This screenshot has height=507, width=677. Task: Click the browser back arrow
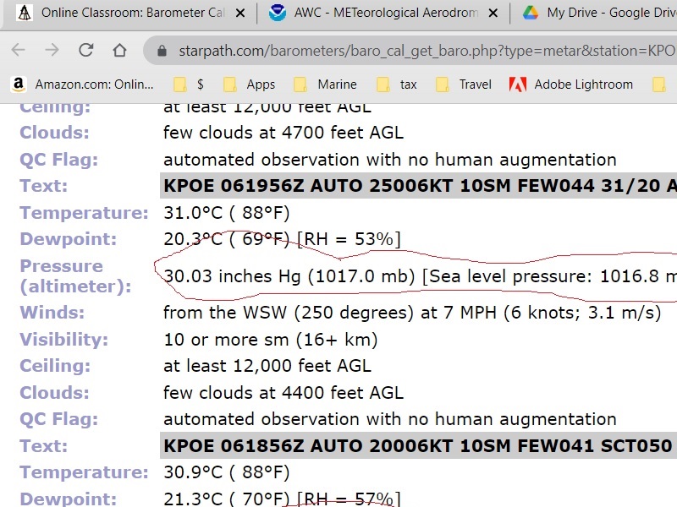coord(18,50)
